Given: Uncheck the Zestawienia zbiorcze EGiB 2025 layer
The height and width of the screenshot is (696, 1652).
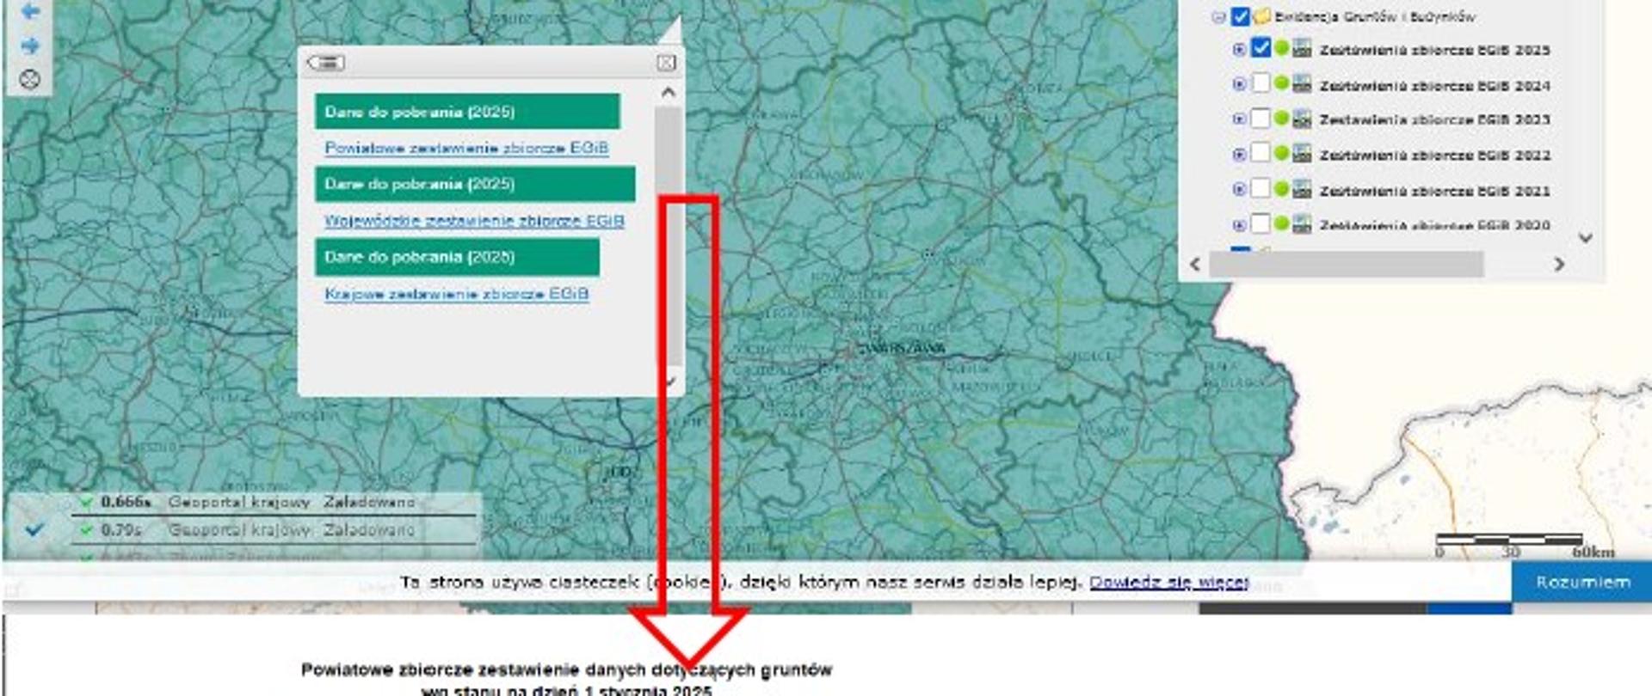Looking at the screenshot, I should click(x=1261, y=49).
